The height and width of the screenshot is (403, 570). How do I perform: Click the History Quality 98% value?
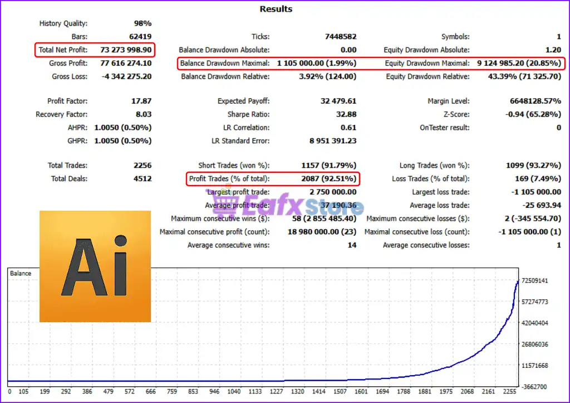tap(142, 23)
